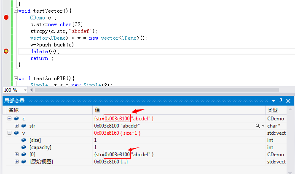Click the cube icon next to [0]
Viewport: 295px width, 174px height.
pos(24,154)
